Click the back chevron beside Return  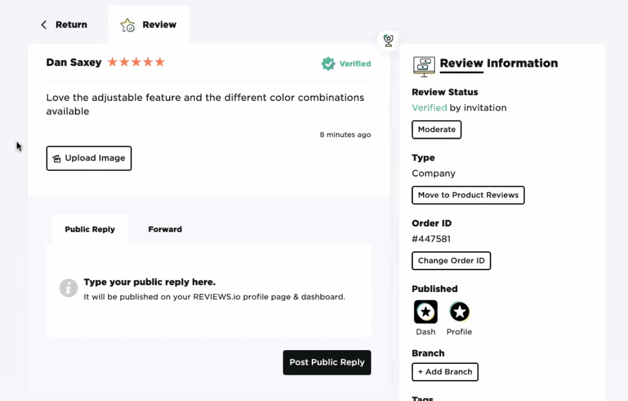click(44, 25)
